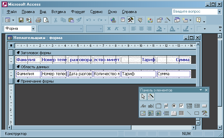Select the Command Button tool in toolbox
The height and width of the screenshot is (138, 224).
point(204,106)
